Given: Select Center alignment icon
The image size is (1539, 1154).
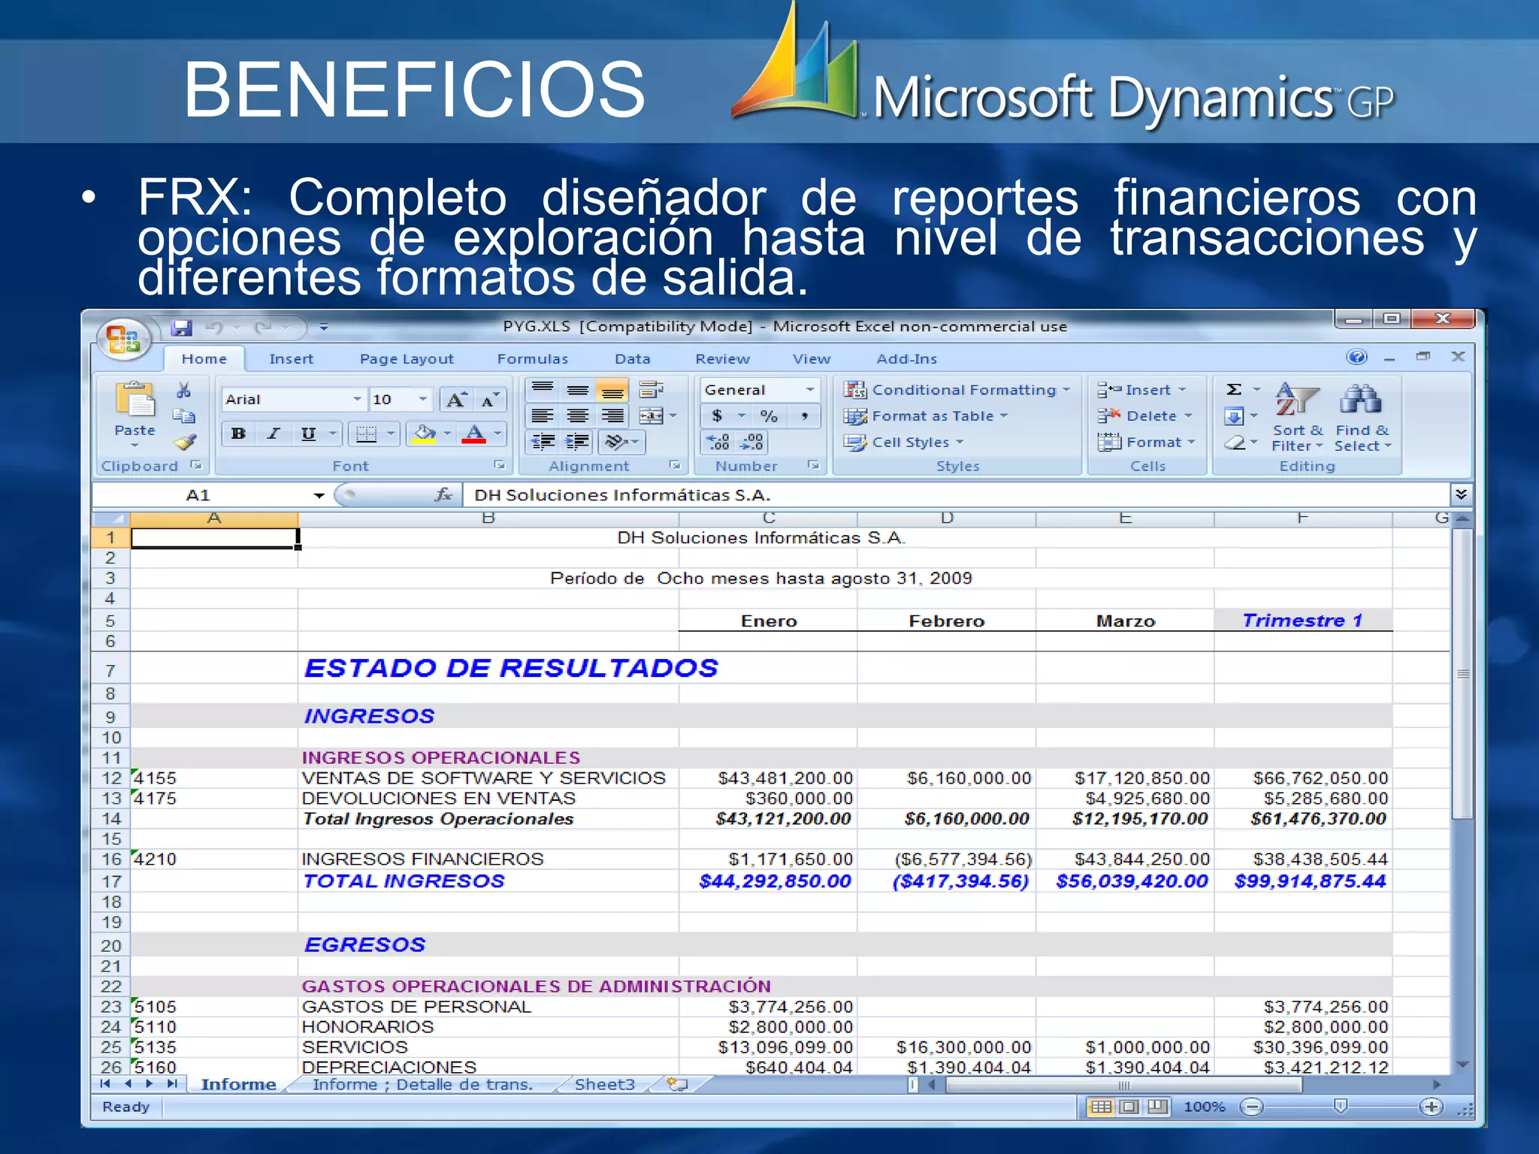Looking at the screenshot, I should 577,415.
